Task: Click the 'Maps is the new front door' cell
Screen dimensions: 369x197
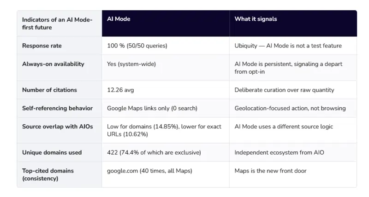Action: [293, 174]
